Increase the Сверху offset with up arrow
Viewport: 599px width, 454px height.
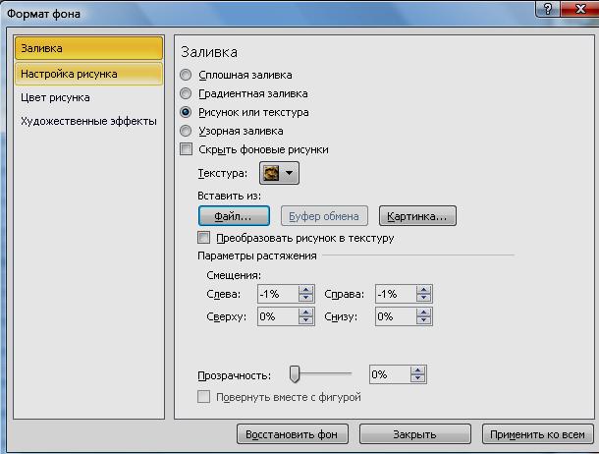point(305,312)
